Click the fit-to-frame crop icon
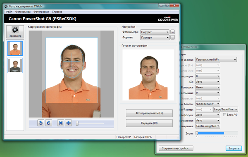Image resolution: width=248 pixels, height=157 pixels. pyautogui.click(x=61, y=123)
